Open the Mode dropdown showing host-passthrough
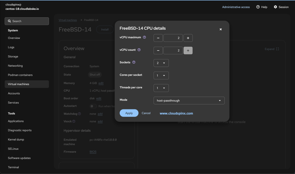This screenshot has width=295, height=174. pyautogui.click(x=189, y=100)
